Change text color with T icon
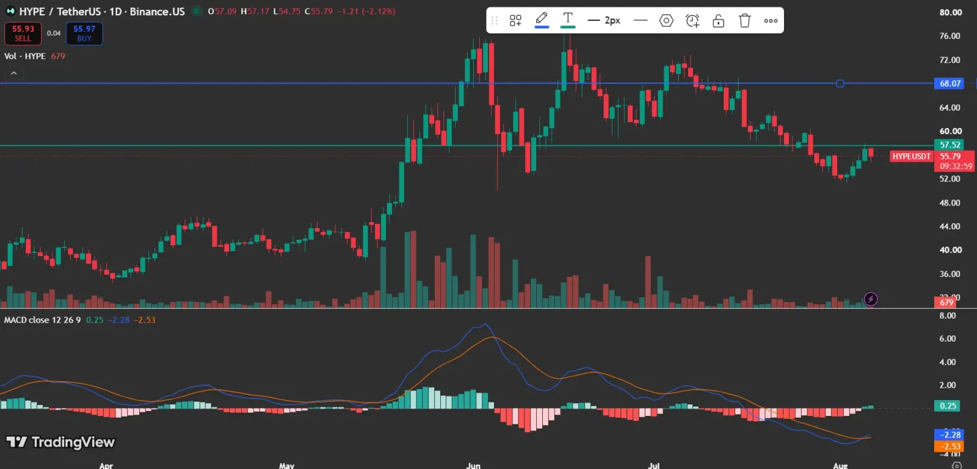This screenshot has height=469, width=977. 568,20
